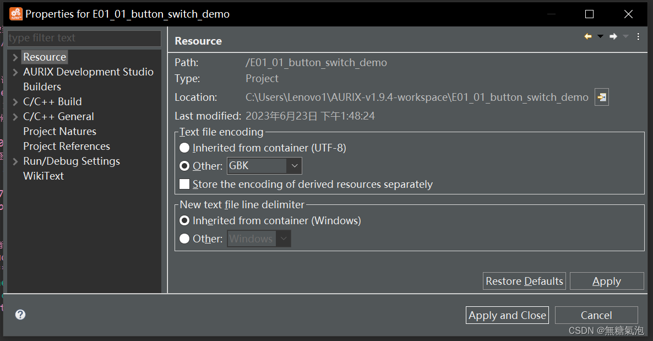Open the Project Natures page
653x341 pixels.
point(59,131)
